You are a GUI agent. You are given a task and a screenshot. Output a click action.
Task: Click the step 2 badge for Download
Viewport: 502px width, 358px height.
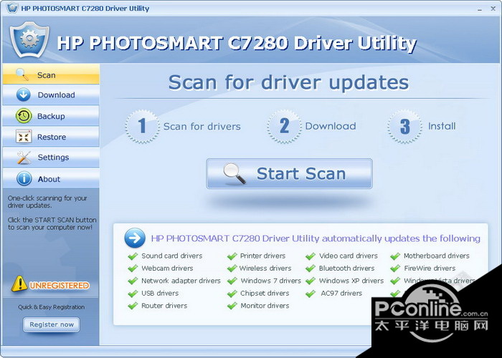[284, 126]
